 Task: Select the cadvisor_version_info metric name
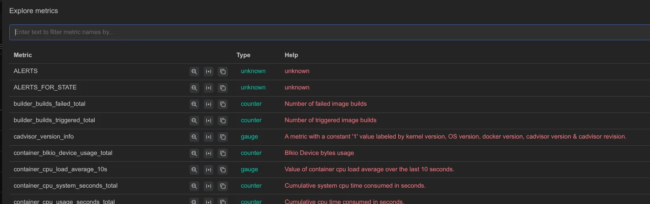tap(44, 136)
